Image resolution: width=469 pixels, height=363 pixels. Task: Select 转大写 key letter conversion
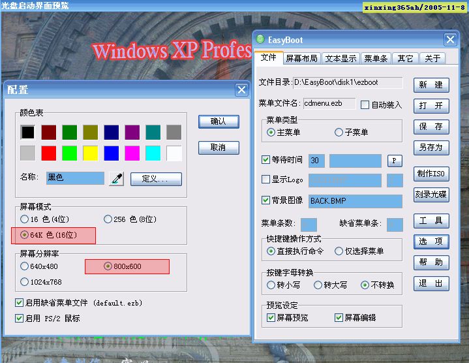point(331,285)
